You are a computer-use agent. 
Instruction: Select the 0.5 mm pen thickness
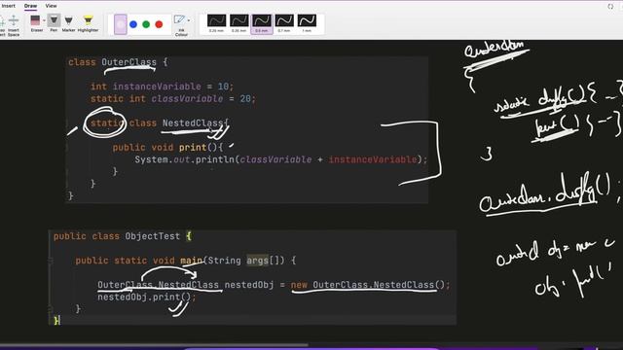click(262, 23)
